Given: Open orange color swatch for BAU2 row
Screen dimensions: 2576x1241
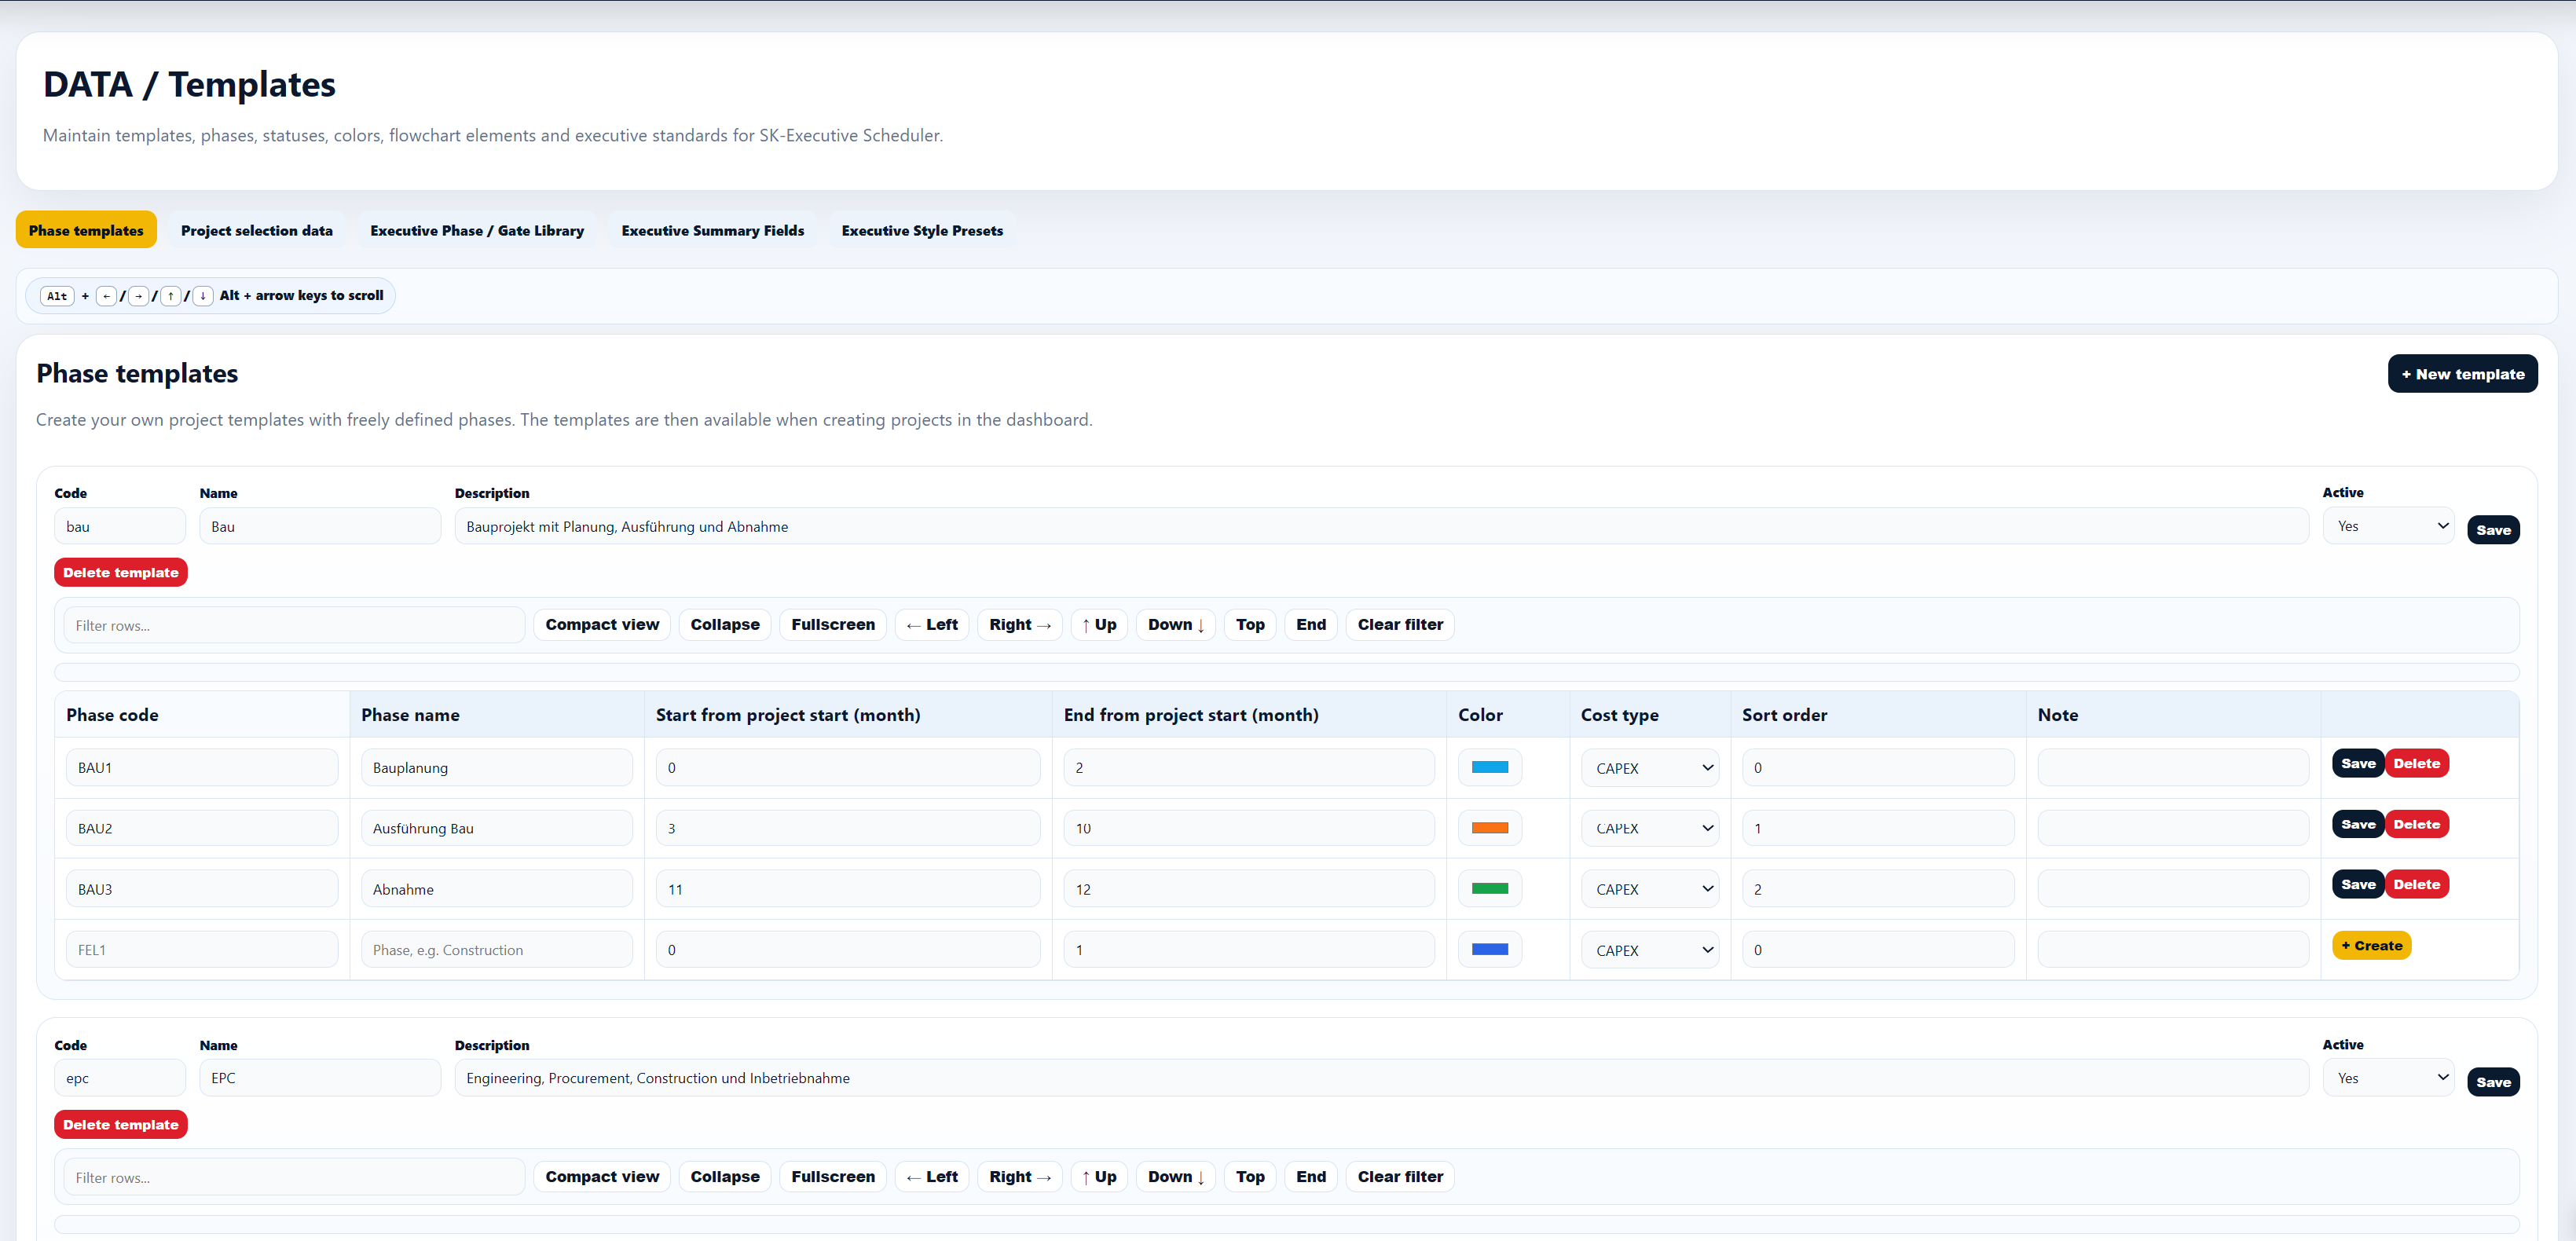Looking at the screenshot, I should click(1490, 828).
